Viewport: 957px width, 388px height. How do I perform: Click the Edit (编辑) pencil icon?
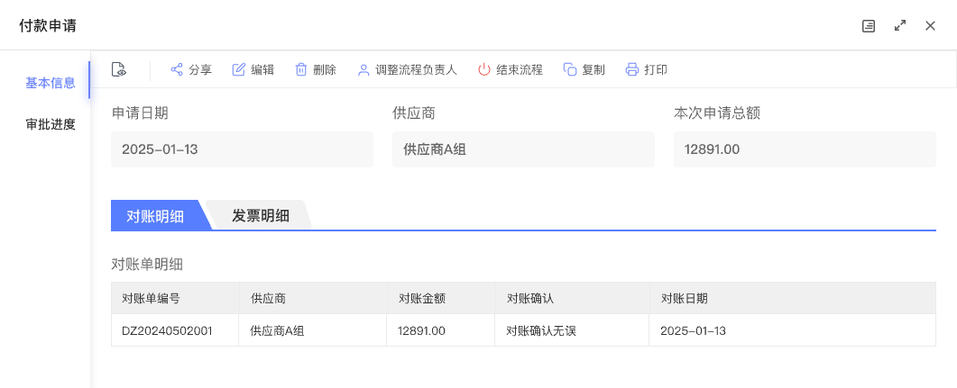coord(239,69)
